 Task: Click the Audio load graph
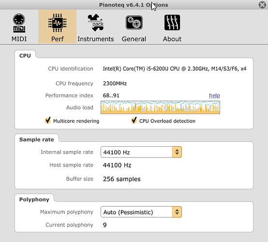point(160,107)
